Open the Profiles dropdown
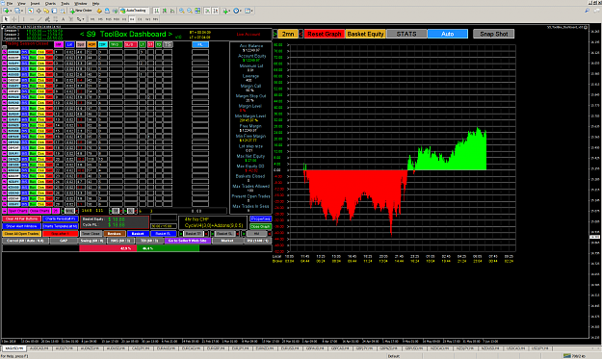Screen dimensions: 602x359 (x=23, y=11)
